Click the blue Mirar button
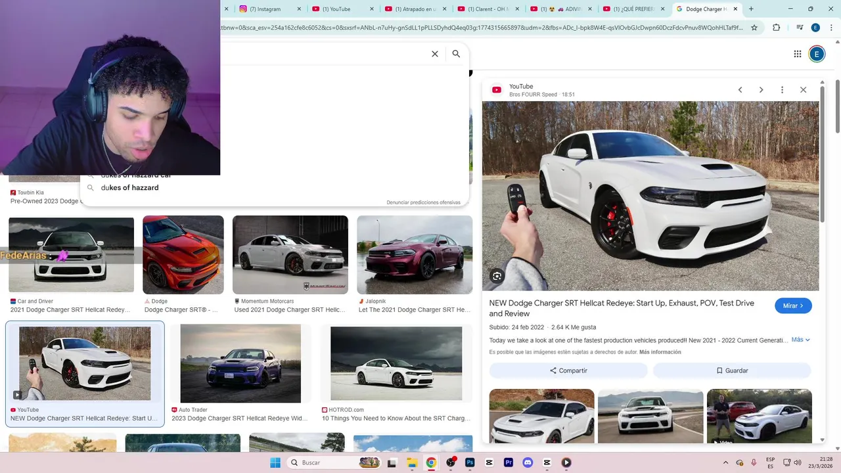The height and width of the screenshot is (473, 841). [x=793, y=305]
